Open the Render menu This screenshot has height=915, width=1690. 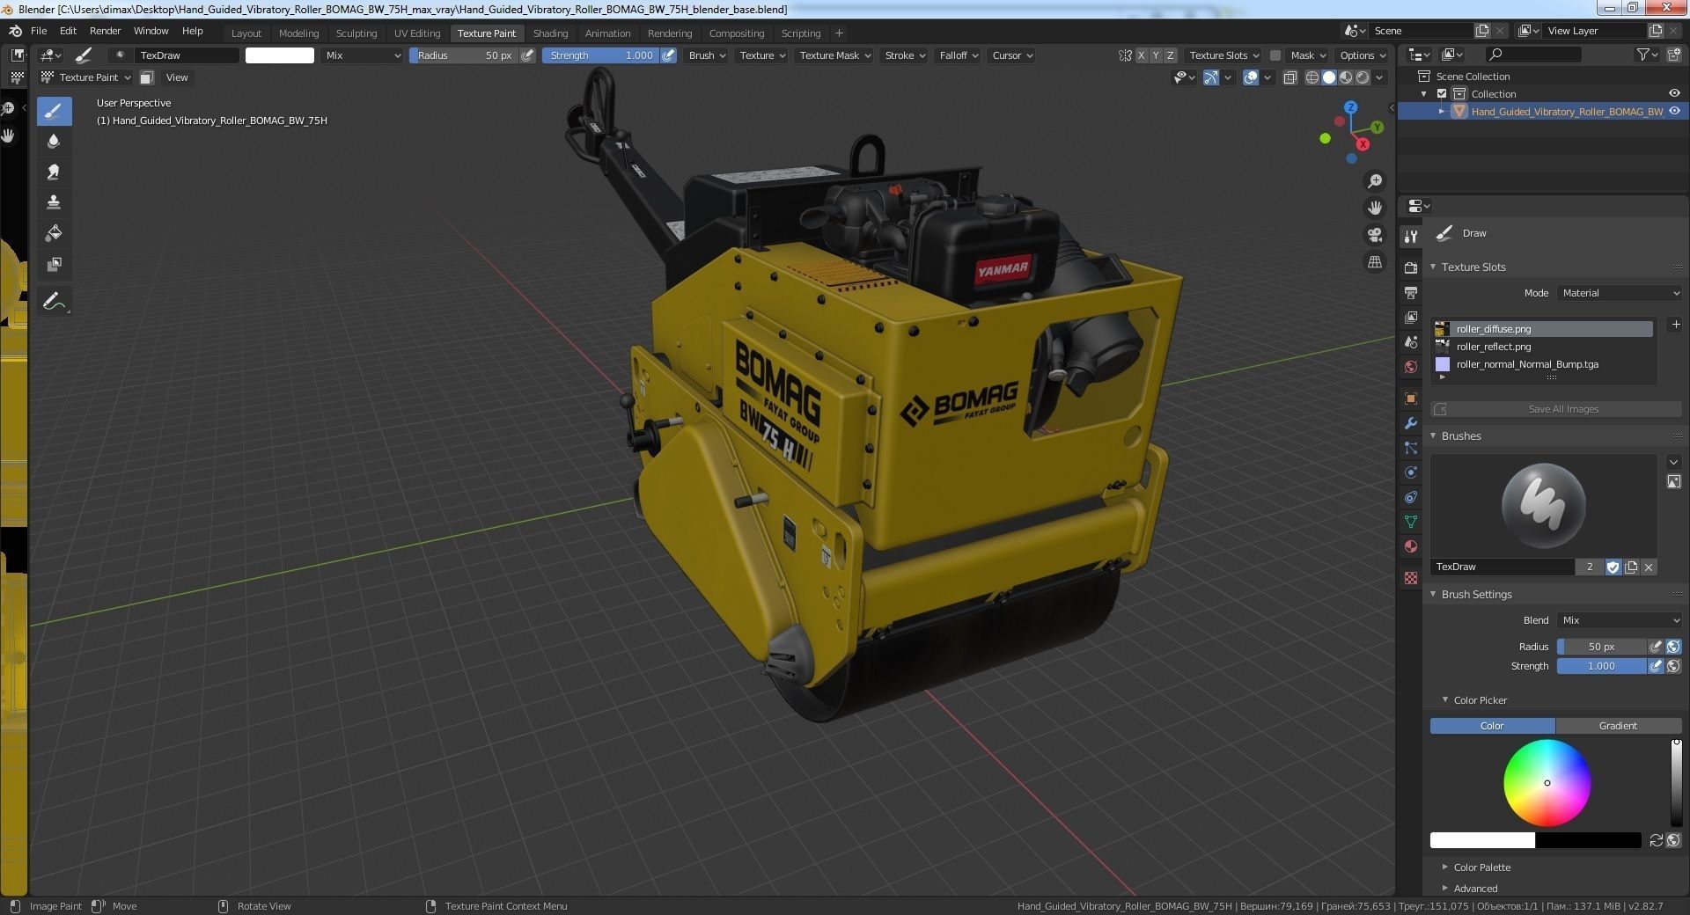pos(105,31)
